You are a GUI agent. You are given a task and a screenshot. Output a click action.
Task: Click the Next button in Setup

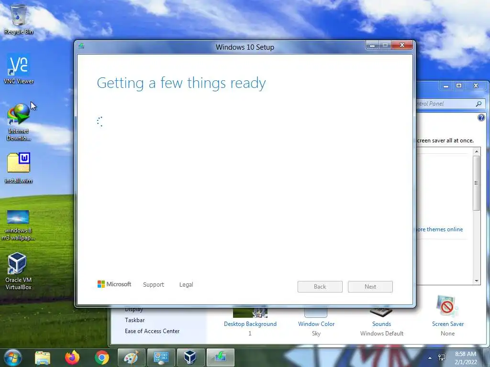[370, 287]
